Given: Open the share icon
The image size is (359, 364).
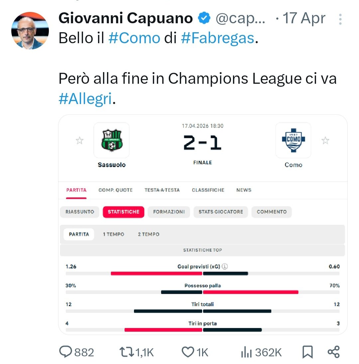Looking at the screenshot, I should point(334,352).
